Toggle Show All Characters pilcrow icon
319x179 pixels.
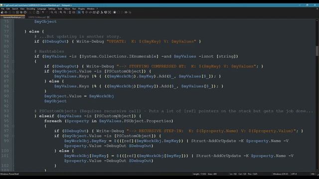pos(83,12)
